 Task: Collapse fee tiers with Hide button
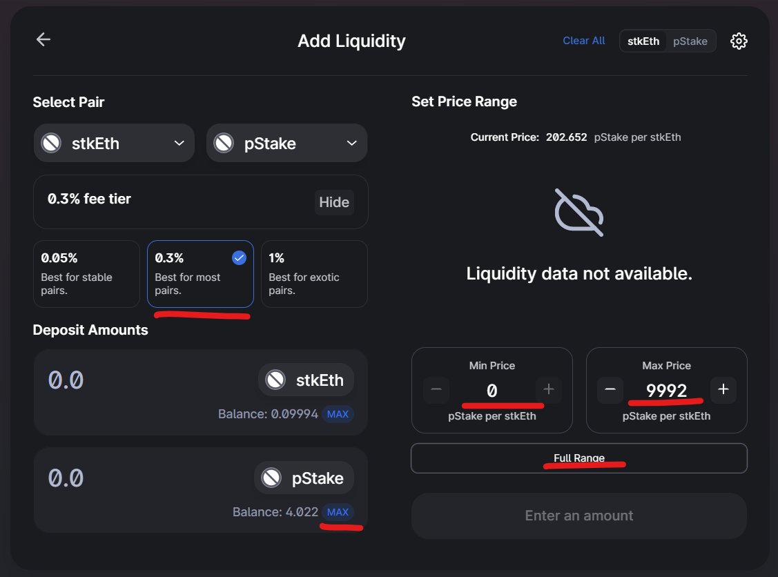pos(334,202)
